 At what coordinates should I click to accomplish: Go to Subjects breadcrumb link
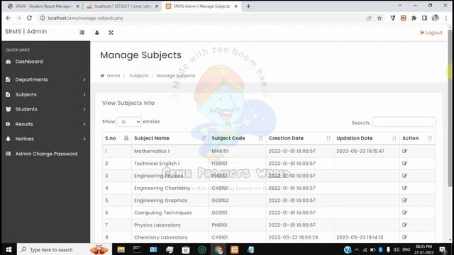coord(139,76)
